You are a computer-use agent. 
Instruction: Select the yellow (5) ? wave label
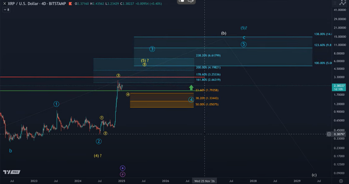pos(145,61)
